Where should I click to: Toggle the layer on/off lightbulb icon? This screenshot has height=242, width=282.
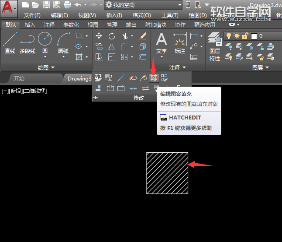point(228,36)
